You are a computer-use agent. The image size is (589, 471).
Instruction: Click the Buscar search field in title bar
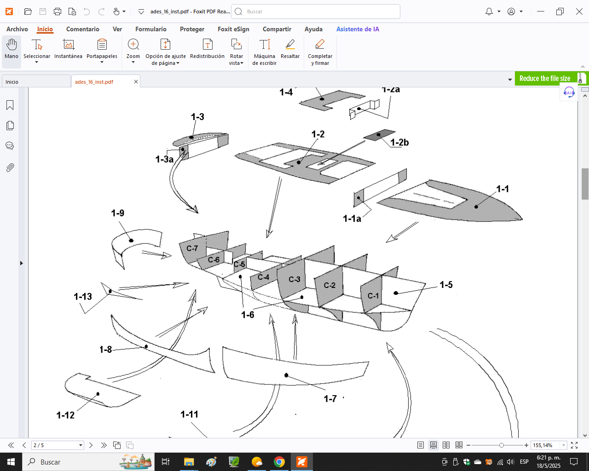pyautogui.click(x=316, y=11)
